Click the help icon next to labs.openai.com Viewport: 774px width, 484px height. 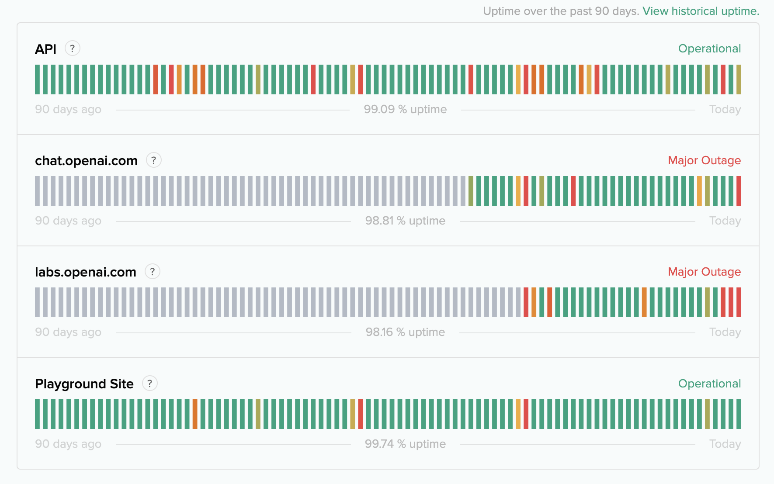pyautogui.click(x=152, y=272)
